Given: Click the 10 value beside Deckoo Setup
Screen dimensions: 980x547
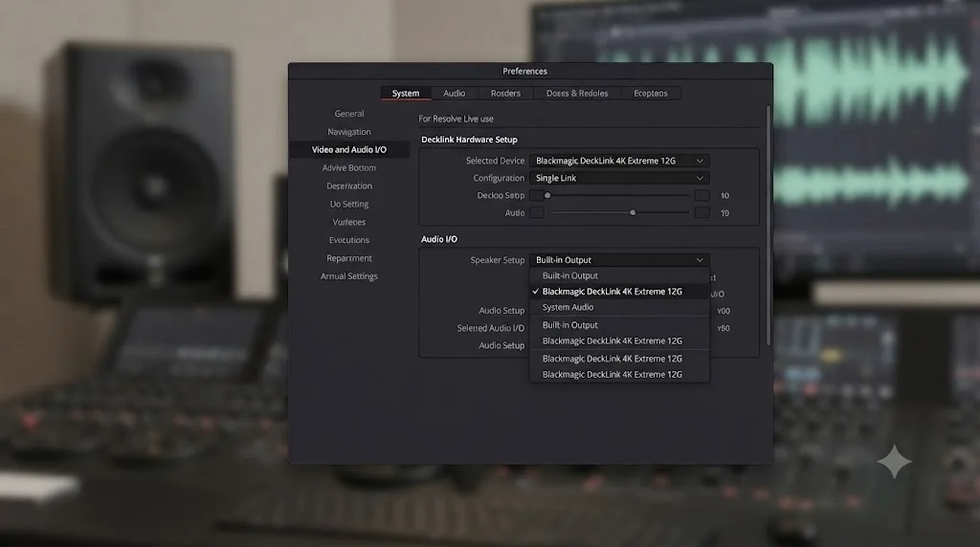Looking at the screenshot, I should 724,195.
